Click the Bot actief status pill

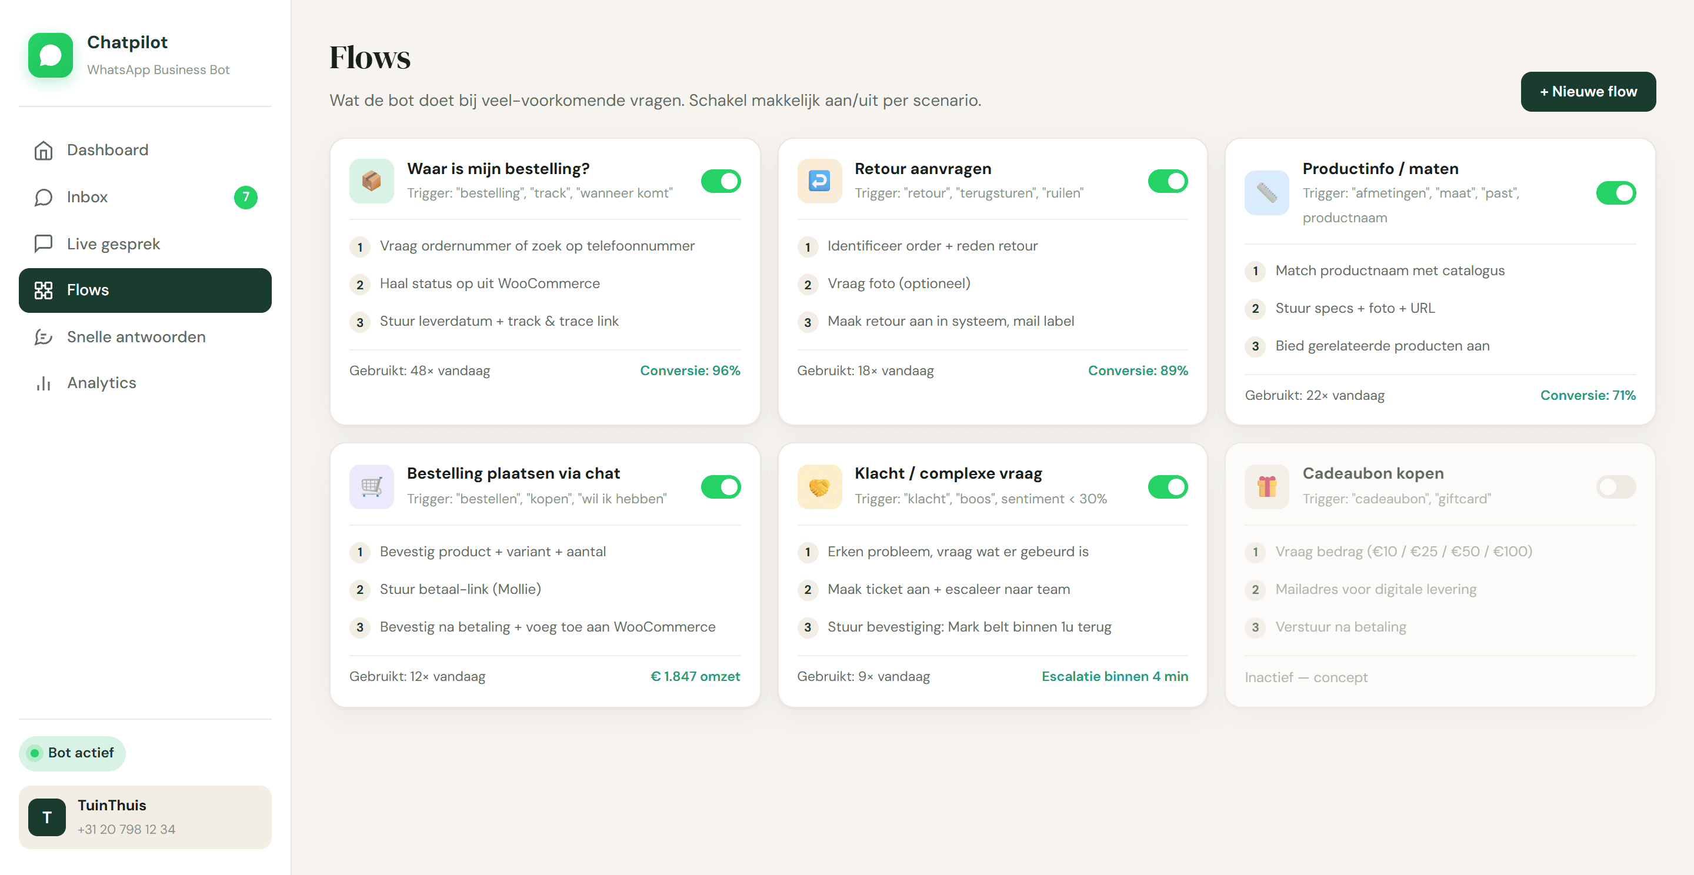click(72, 753)
